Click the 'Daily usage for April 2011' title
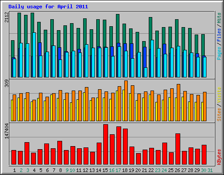The width and height of the screenshot is (224, 175). [x=48, y=7]
